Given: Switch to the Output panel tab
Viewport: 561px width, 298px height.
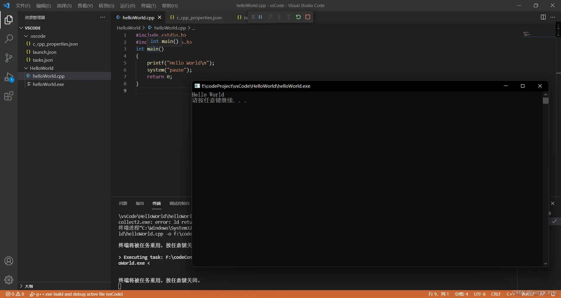Looking at the screenshot, I should (x=140, y=203).
